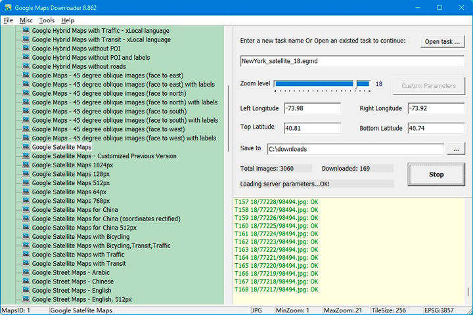Select Google Maps - 45 degree oblique images (face to west)
The height and width of the screenshot is (315, 473).
click(x=108, y=129)
